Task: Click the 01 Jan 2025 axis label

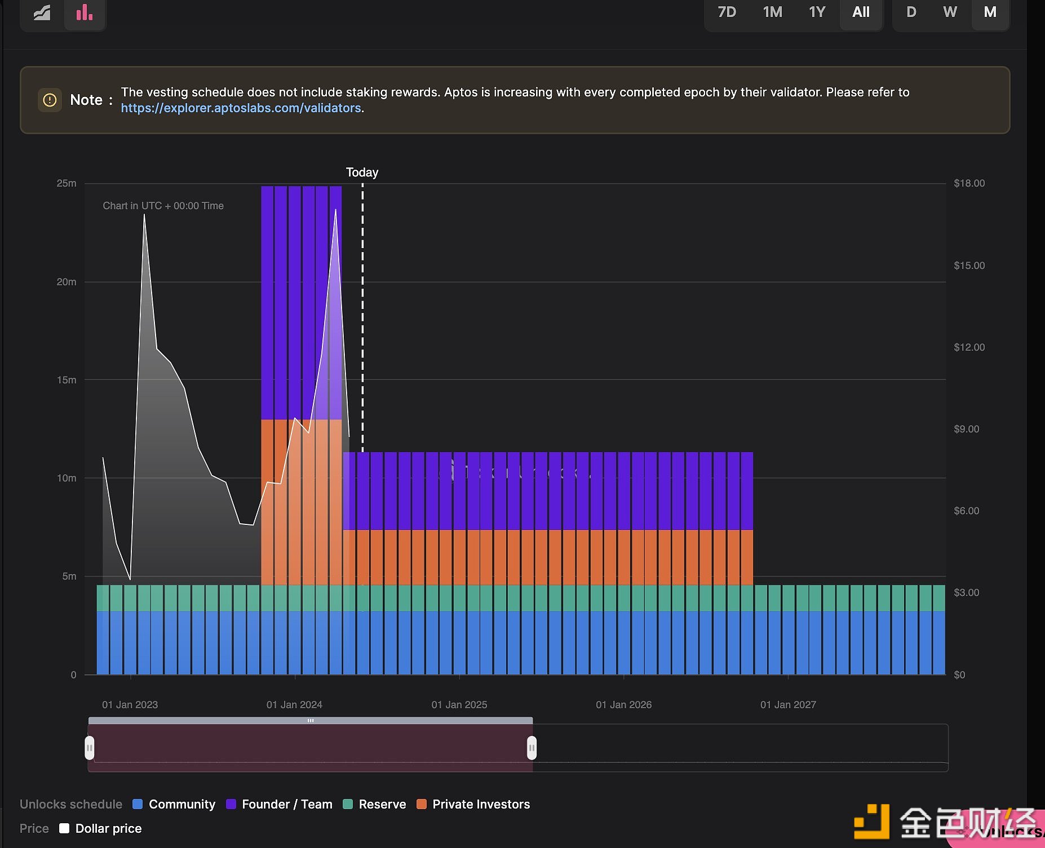Action: pos(459,705)
